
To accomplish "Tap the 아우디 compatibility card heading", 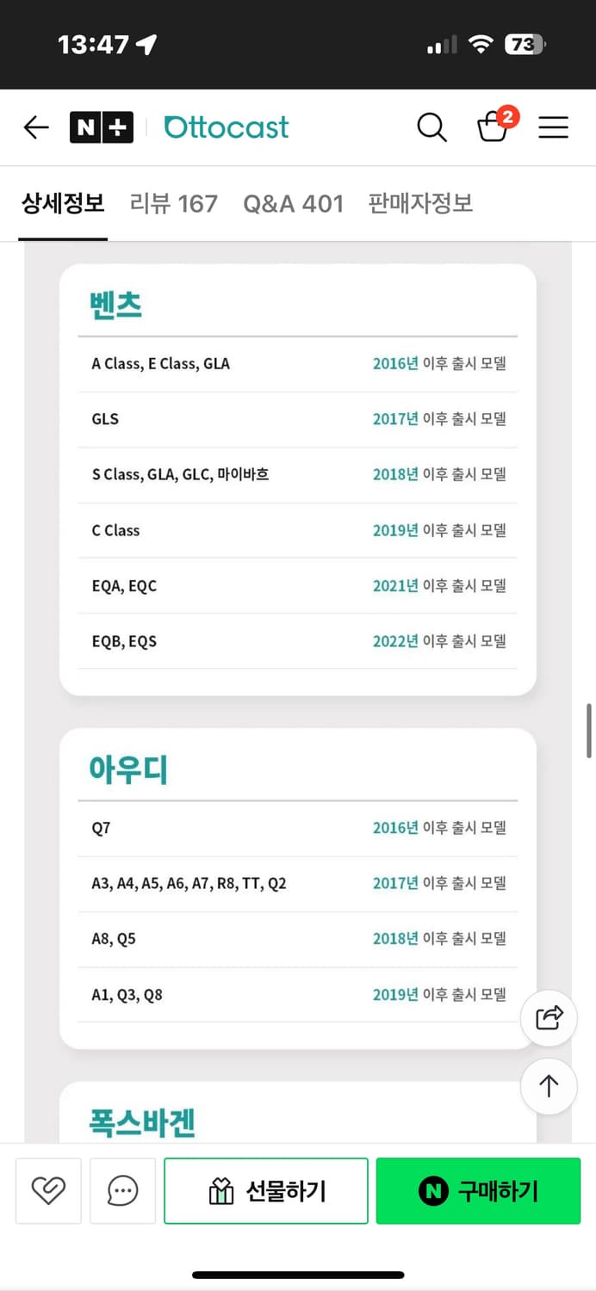I will [x=128, y=769].
